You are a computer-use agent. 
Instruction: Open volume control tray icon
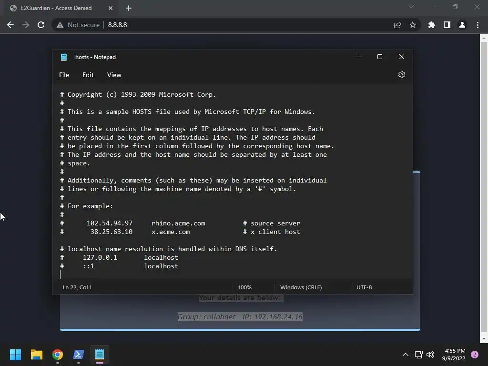click(x=430, y=355)
